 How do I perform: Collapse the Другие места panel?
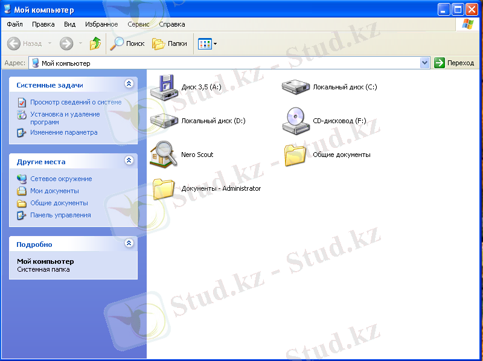(x=129, y=161)
